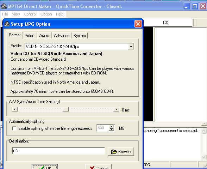Switch to the Video tab
The image size is (207, 169).
(30, 36)
